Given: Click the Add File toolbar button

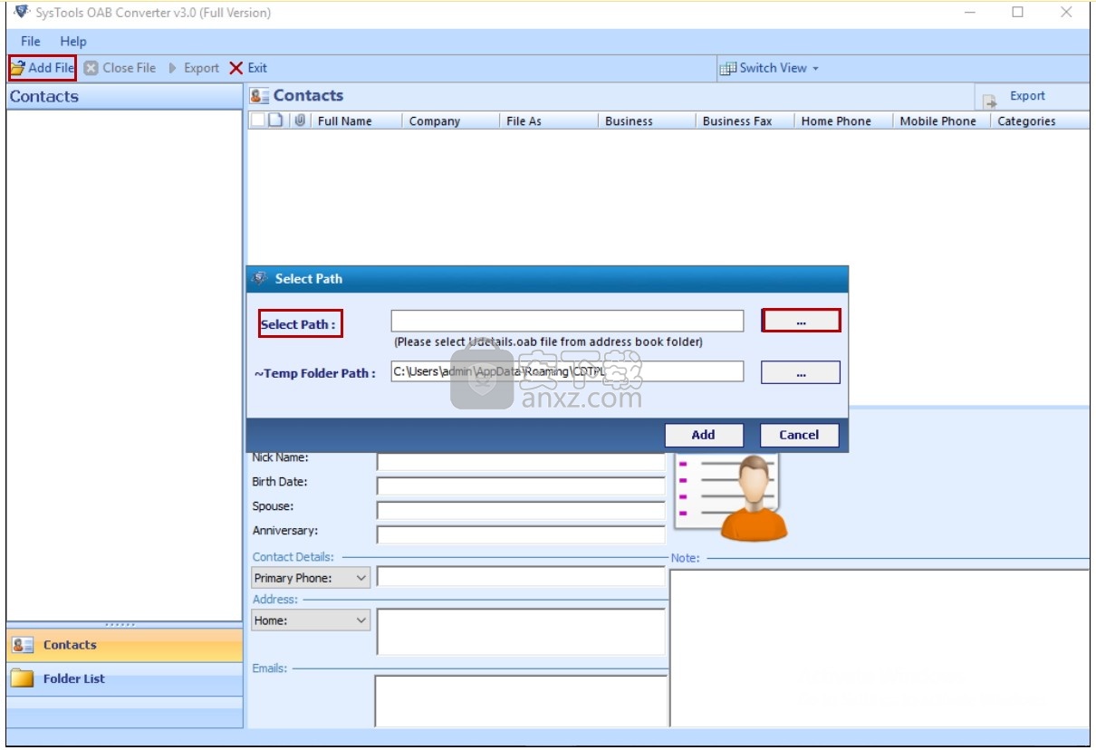Looking at the screenshot, I should pyautogui.click(x=43, y=68).
